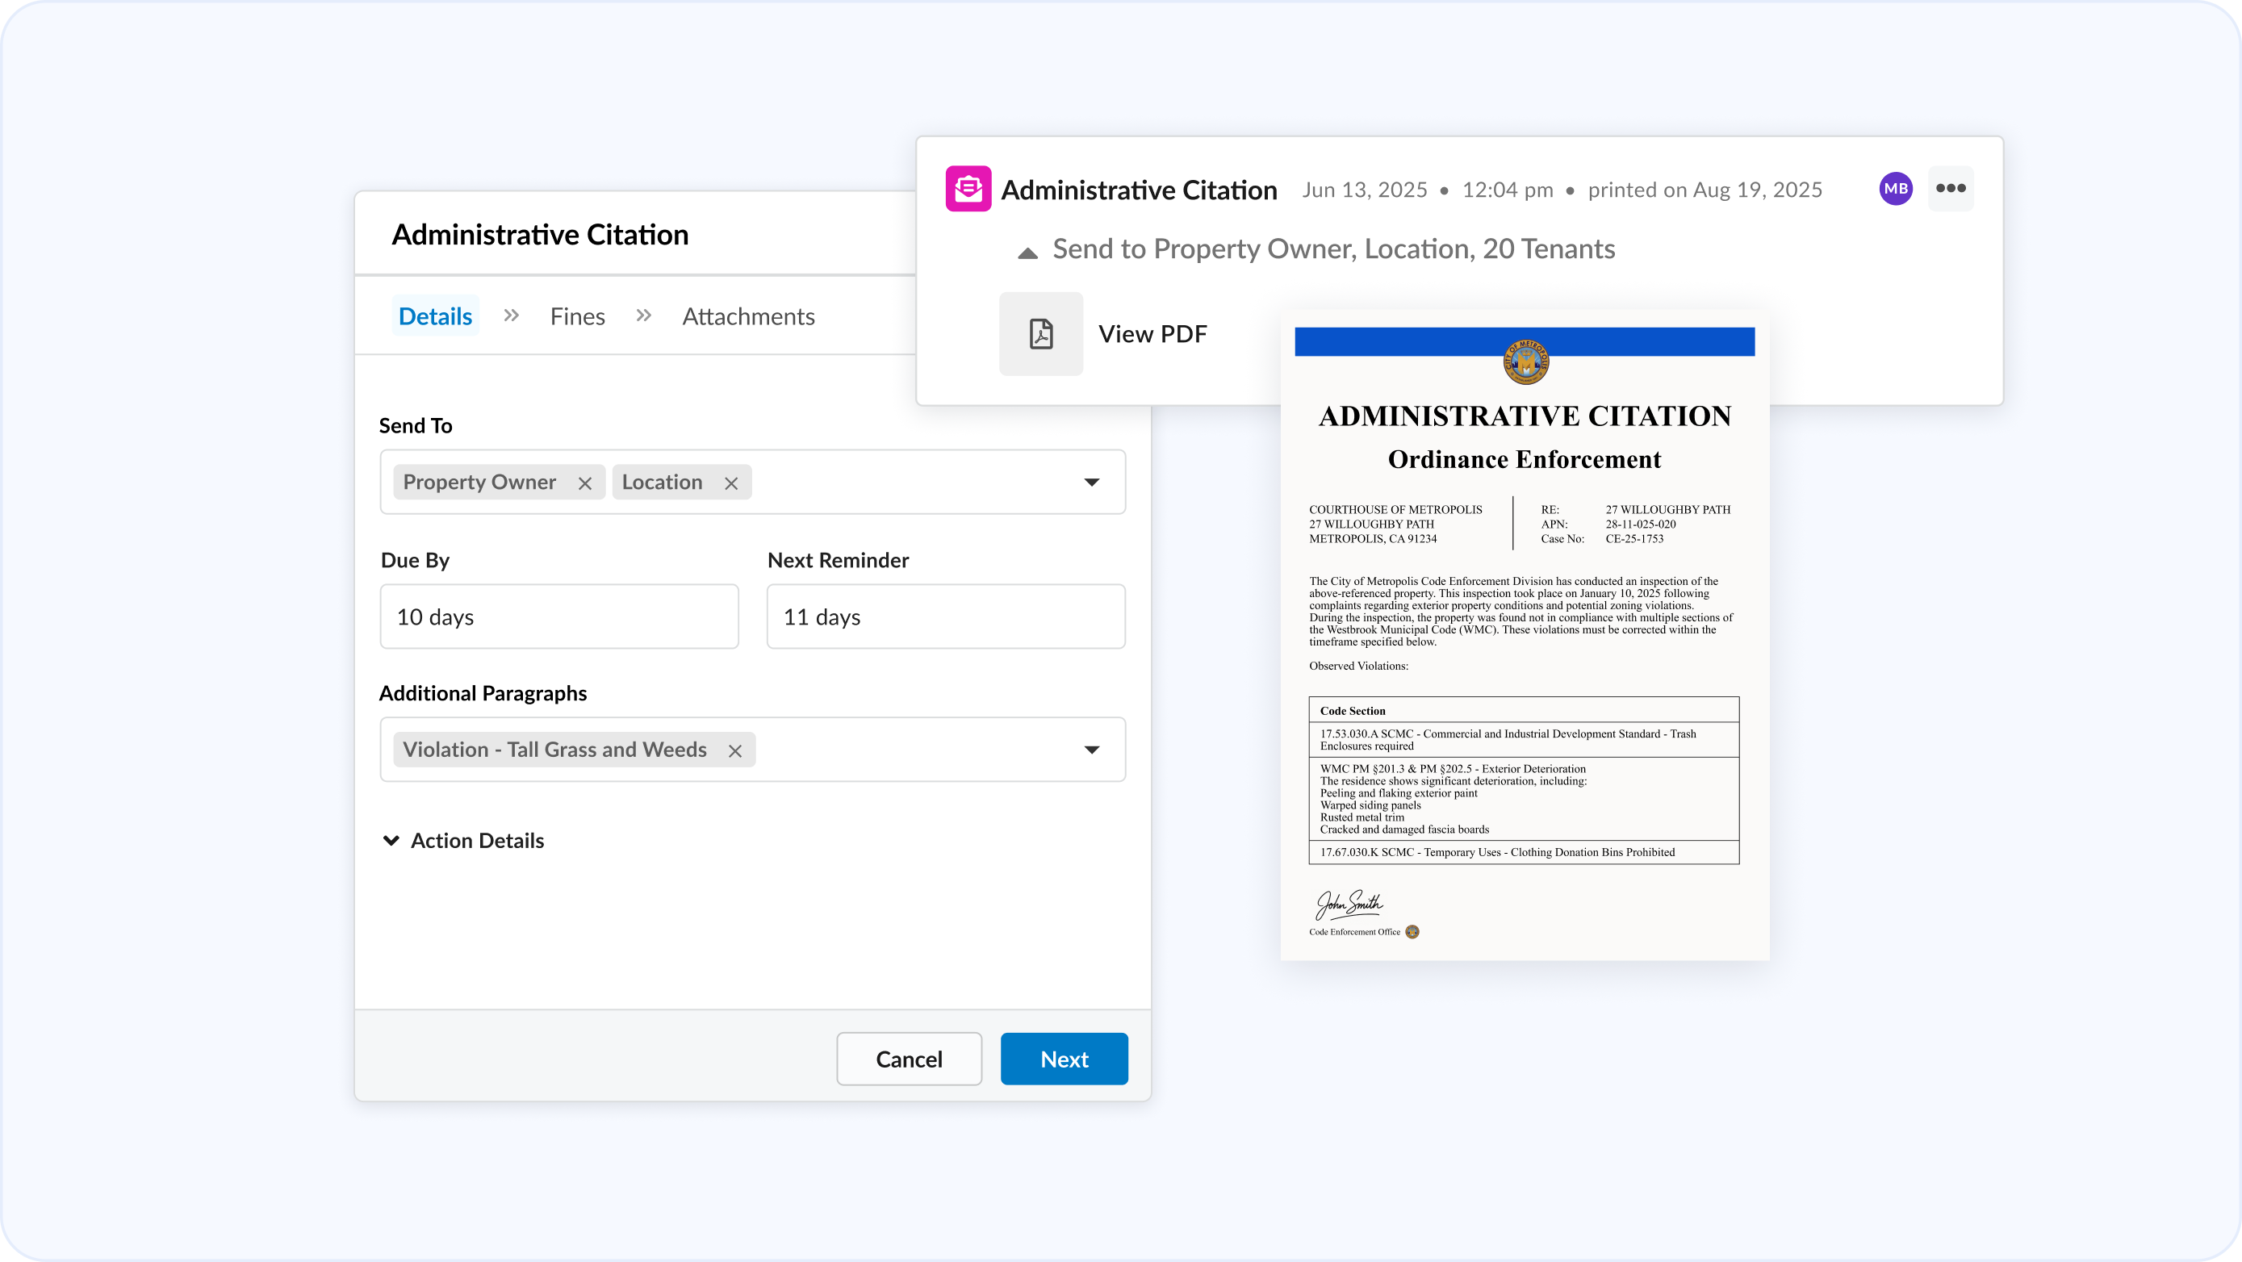This screenshot has width=2242, height=1262.
Task: Click the MB user avatar
Action: (x=1896, y=189)
